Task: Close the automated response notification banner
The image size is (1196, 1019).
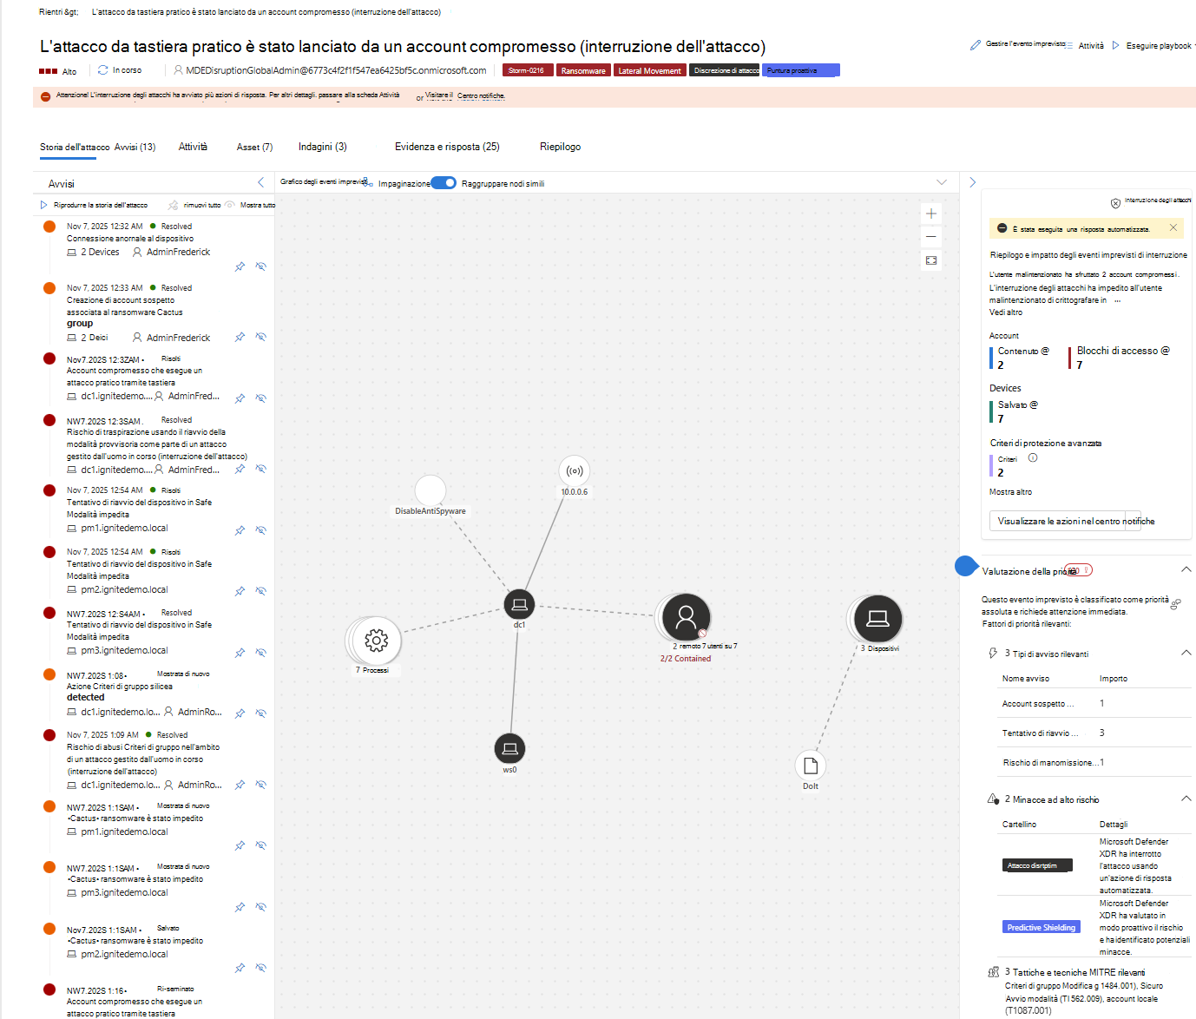Action: pos(1173,228)
